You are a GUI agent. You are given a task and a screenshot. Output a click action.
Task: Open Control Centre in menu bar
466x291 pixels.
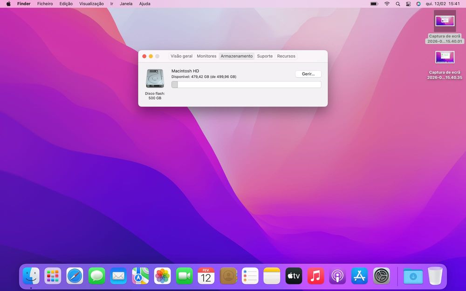(408, 4)
